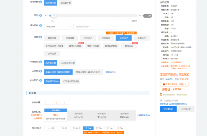Select 金牌服务 188元/月 card

pyautogui.click(x=125, y=115)
